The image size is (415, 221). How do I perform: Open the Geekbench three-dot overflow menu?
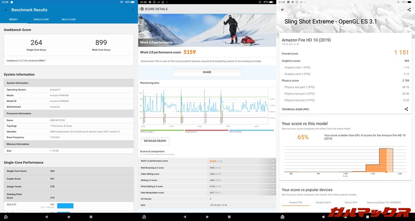coord(133,10)
